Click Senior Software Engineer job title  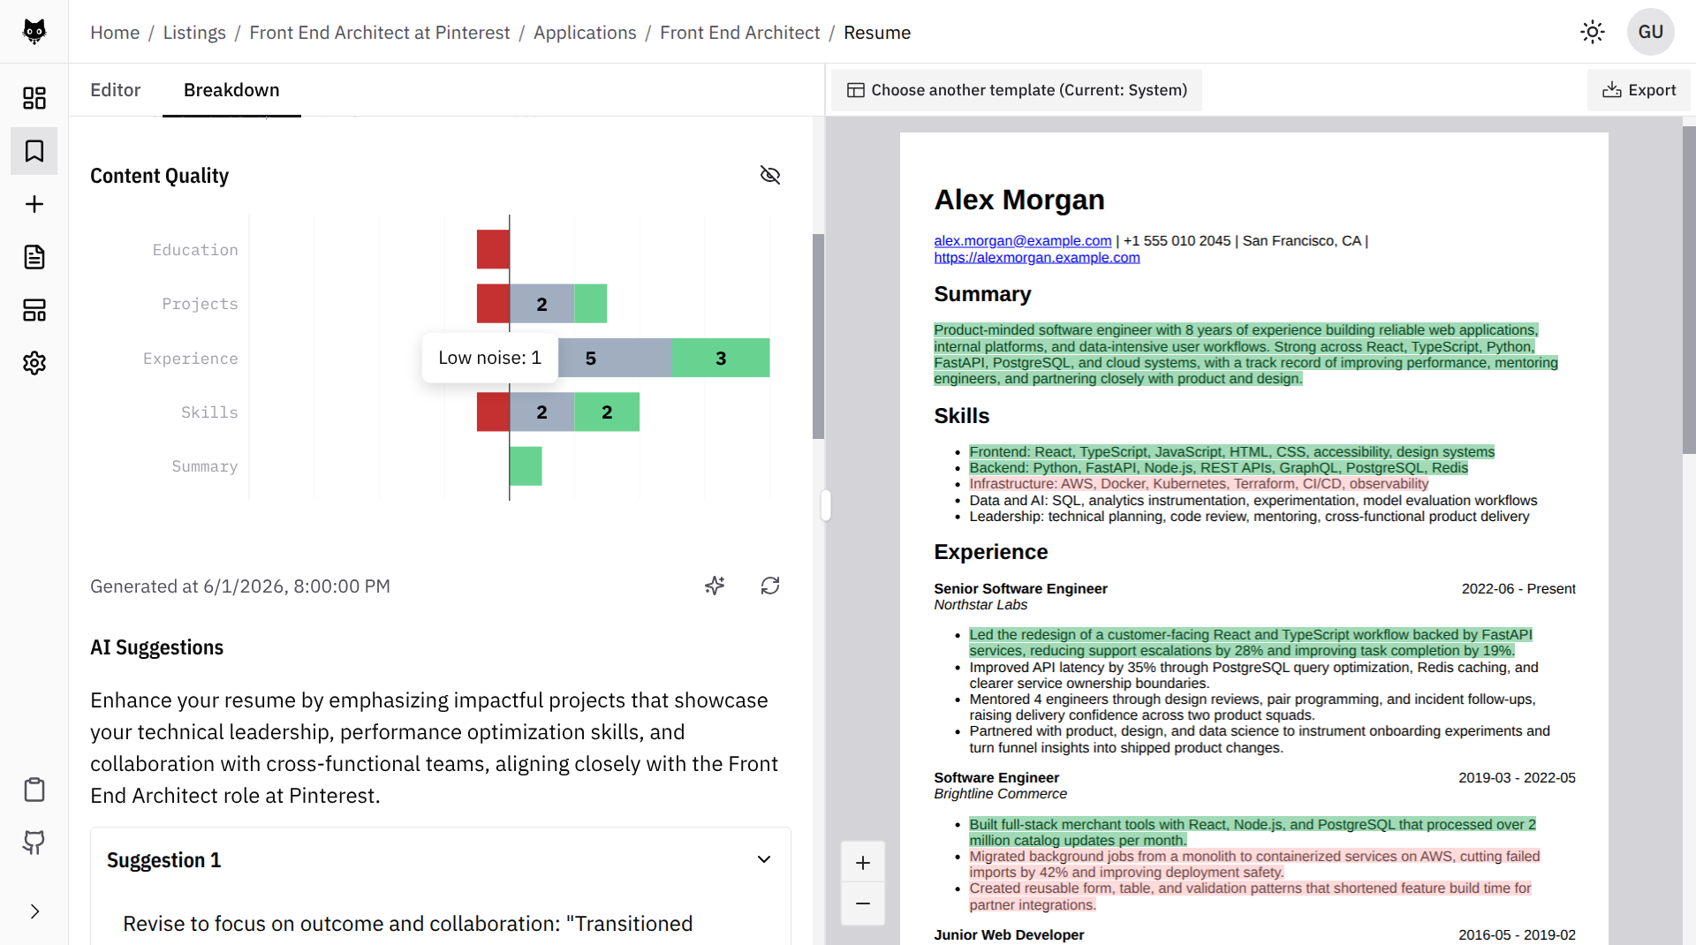1020,588
